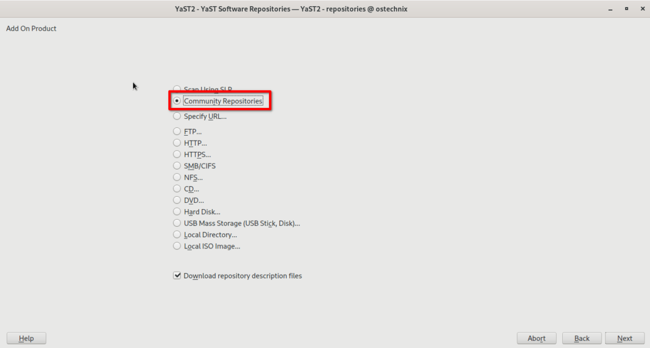This screenshot has height=348, width=650.
Task: Go back with the Back button
Action: tap(582, 338)
